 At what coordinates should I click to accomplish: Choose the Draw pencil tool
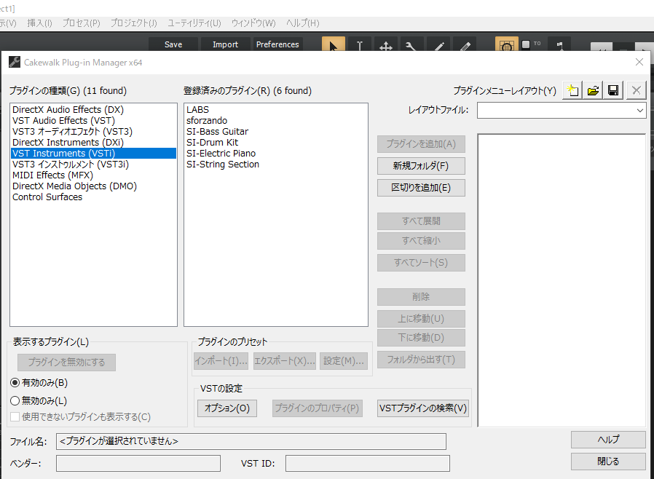pyautogui.click(x=438, y=44)
